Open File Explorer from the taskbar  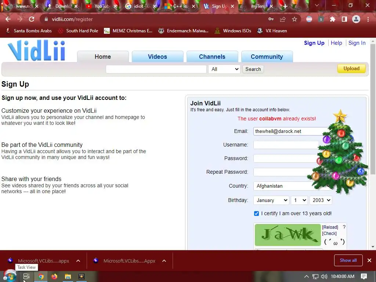(68, 276)
